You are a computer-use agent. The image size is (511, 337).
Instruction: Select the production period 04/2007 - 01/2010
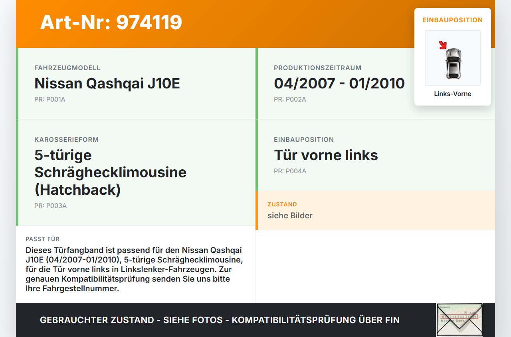[339, 84]
